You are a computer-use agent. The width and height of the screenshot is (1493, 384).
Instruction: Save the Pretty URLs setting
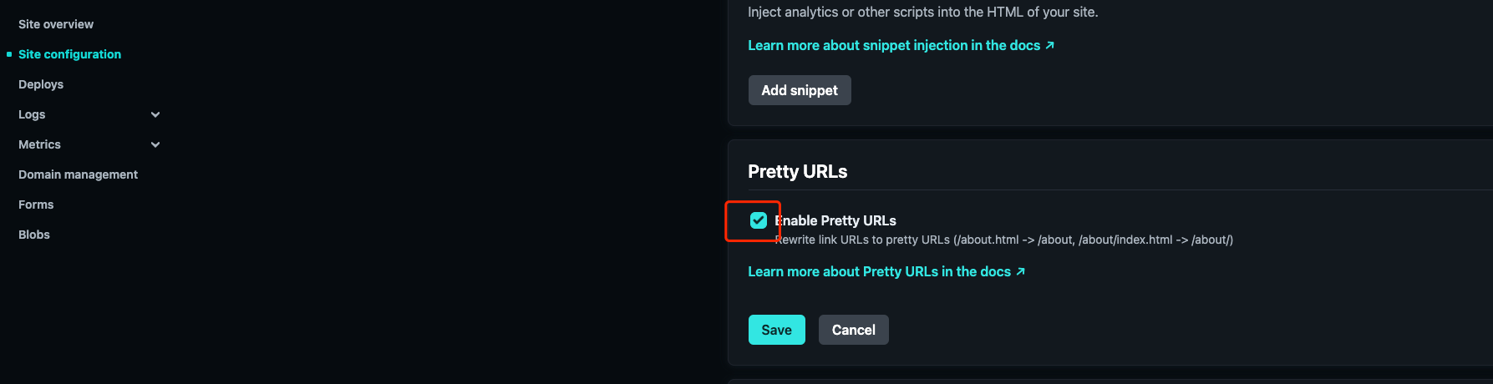(776, 330)
